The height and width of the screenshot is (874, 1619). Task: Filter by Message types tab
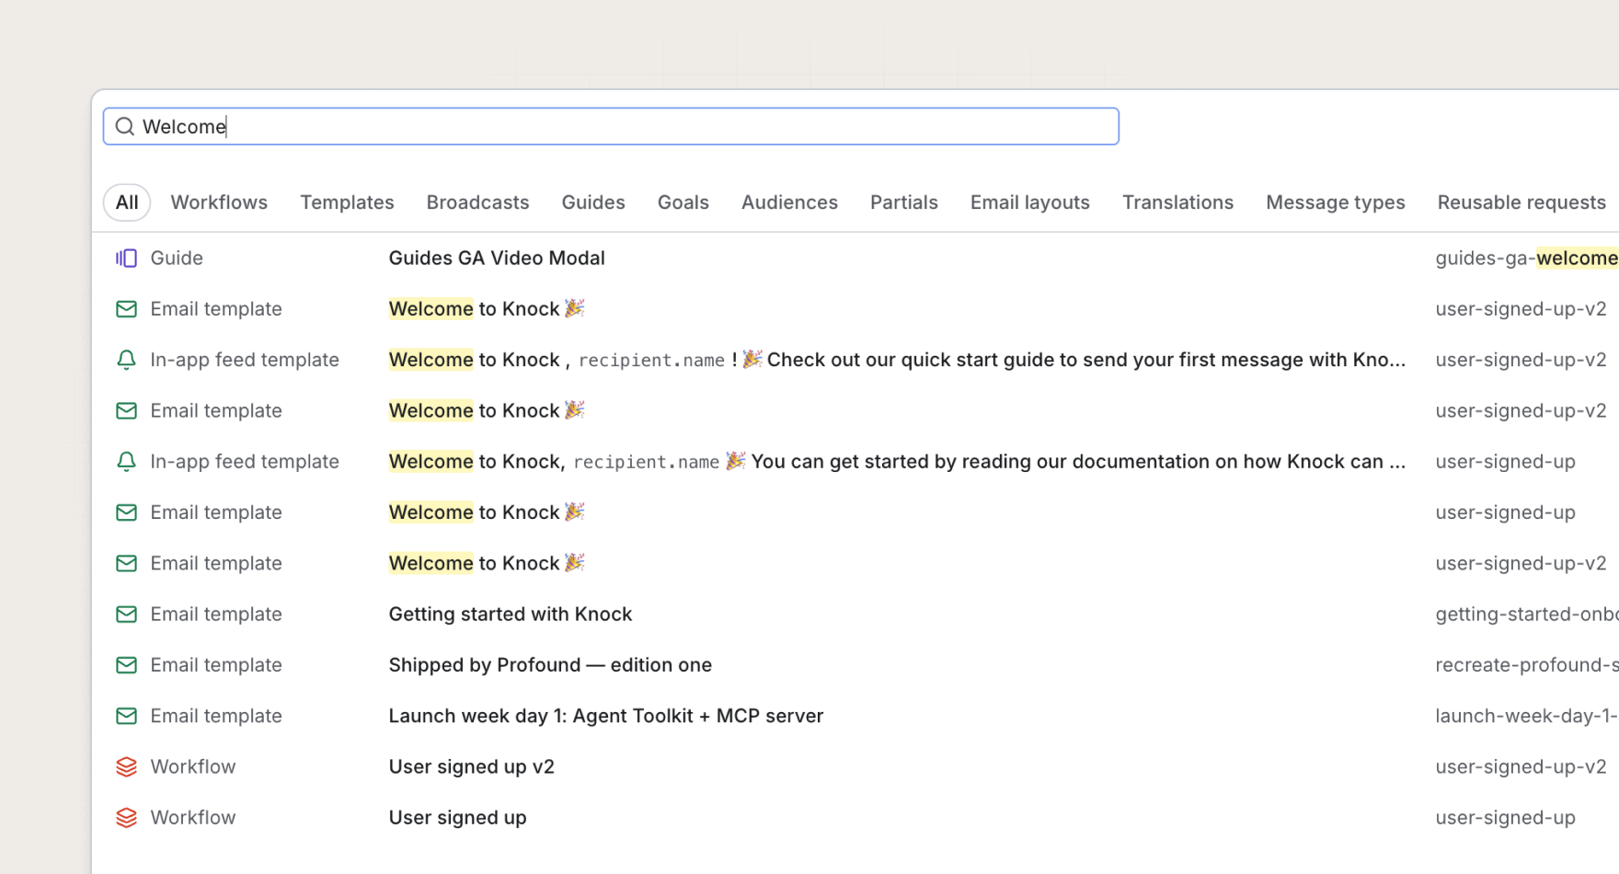[x=1336, y=202]
